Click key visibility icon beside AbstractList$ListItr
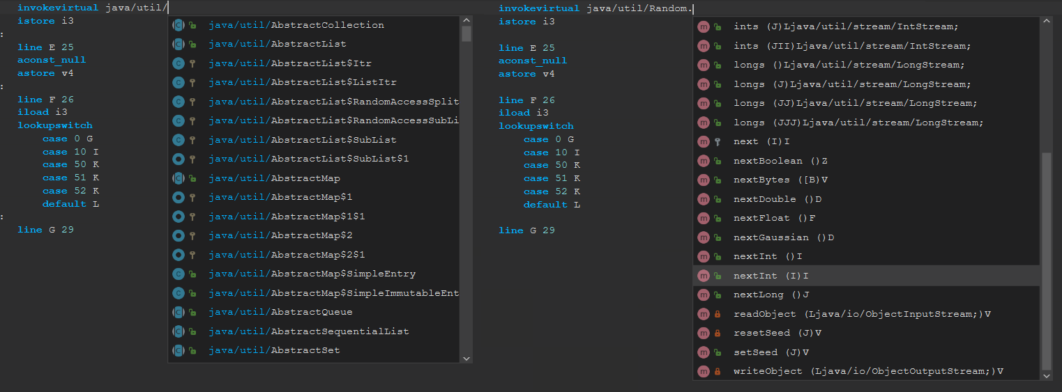Screen dimensions: 1062x392 coord(192,82)
